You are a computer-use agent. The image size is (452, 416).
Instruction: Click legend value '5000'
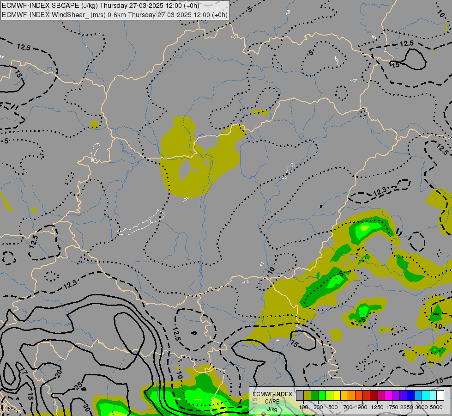click(436, 407)
